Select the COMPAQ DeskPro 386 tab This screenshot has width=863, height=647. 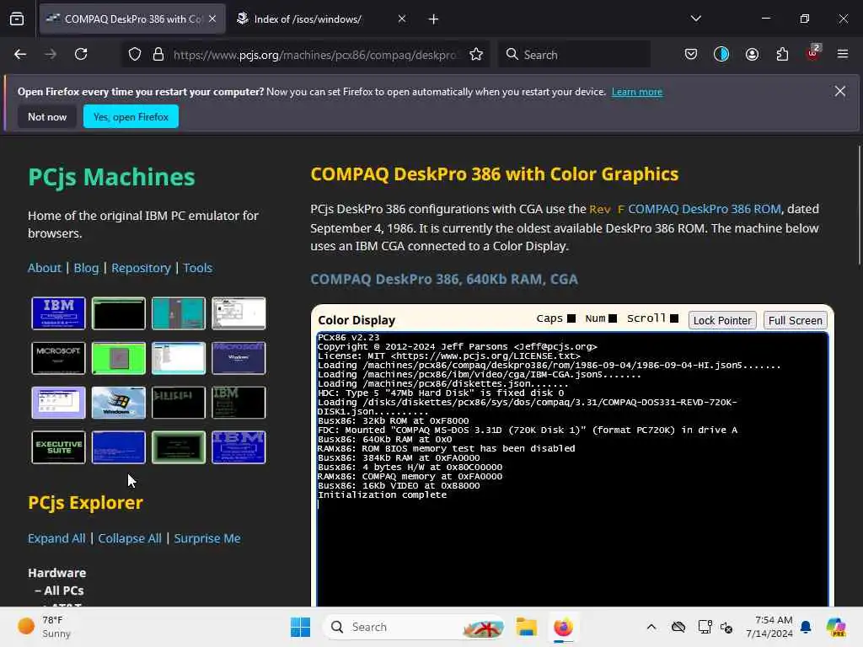(x=132, y=19)
